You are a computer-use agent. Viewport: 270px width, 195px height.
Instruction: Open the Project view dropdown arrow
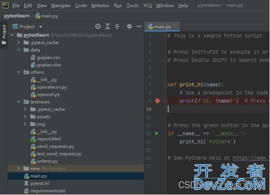pyautogui.click(x=40, y=27)
